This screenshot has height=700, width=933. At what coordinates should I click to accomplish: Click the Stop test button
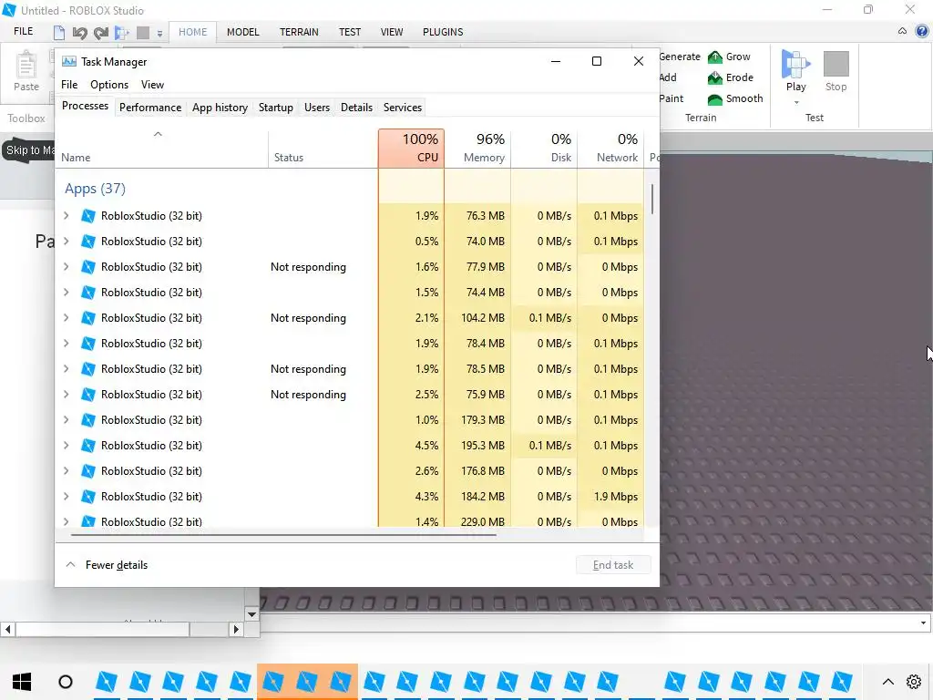pyautogui.click(x=836, y=71)
